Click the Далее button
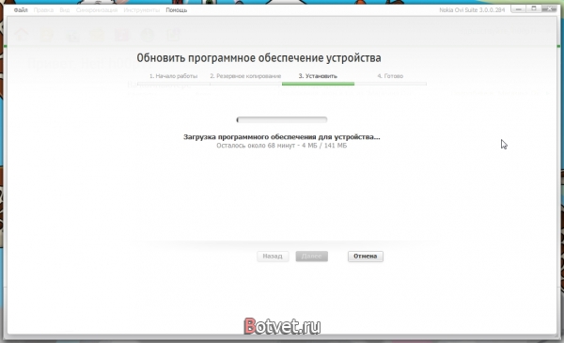 [x=312, y=257]
